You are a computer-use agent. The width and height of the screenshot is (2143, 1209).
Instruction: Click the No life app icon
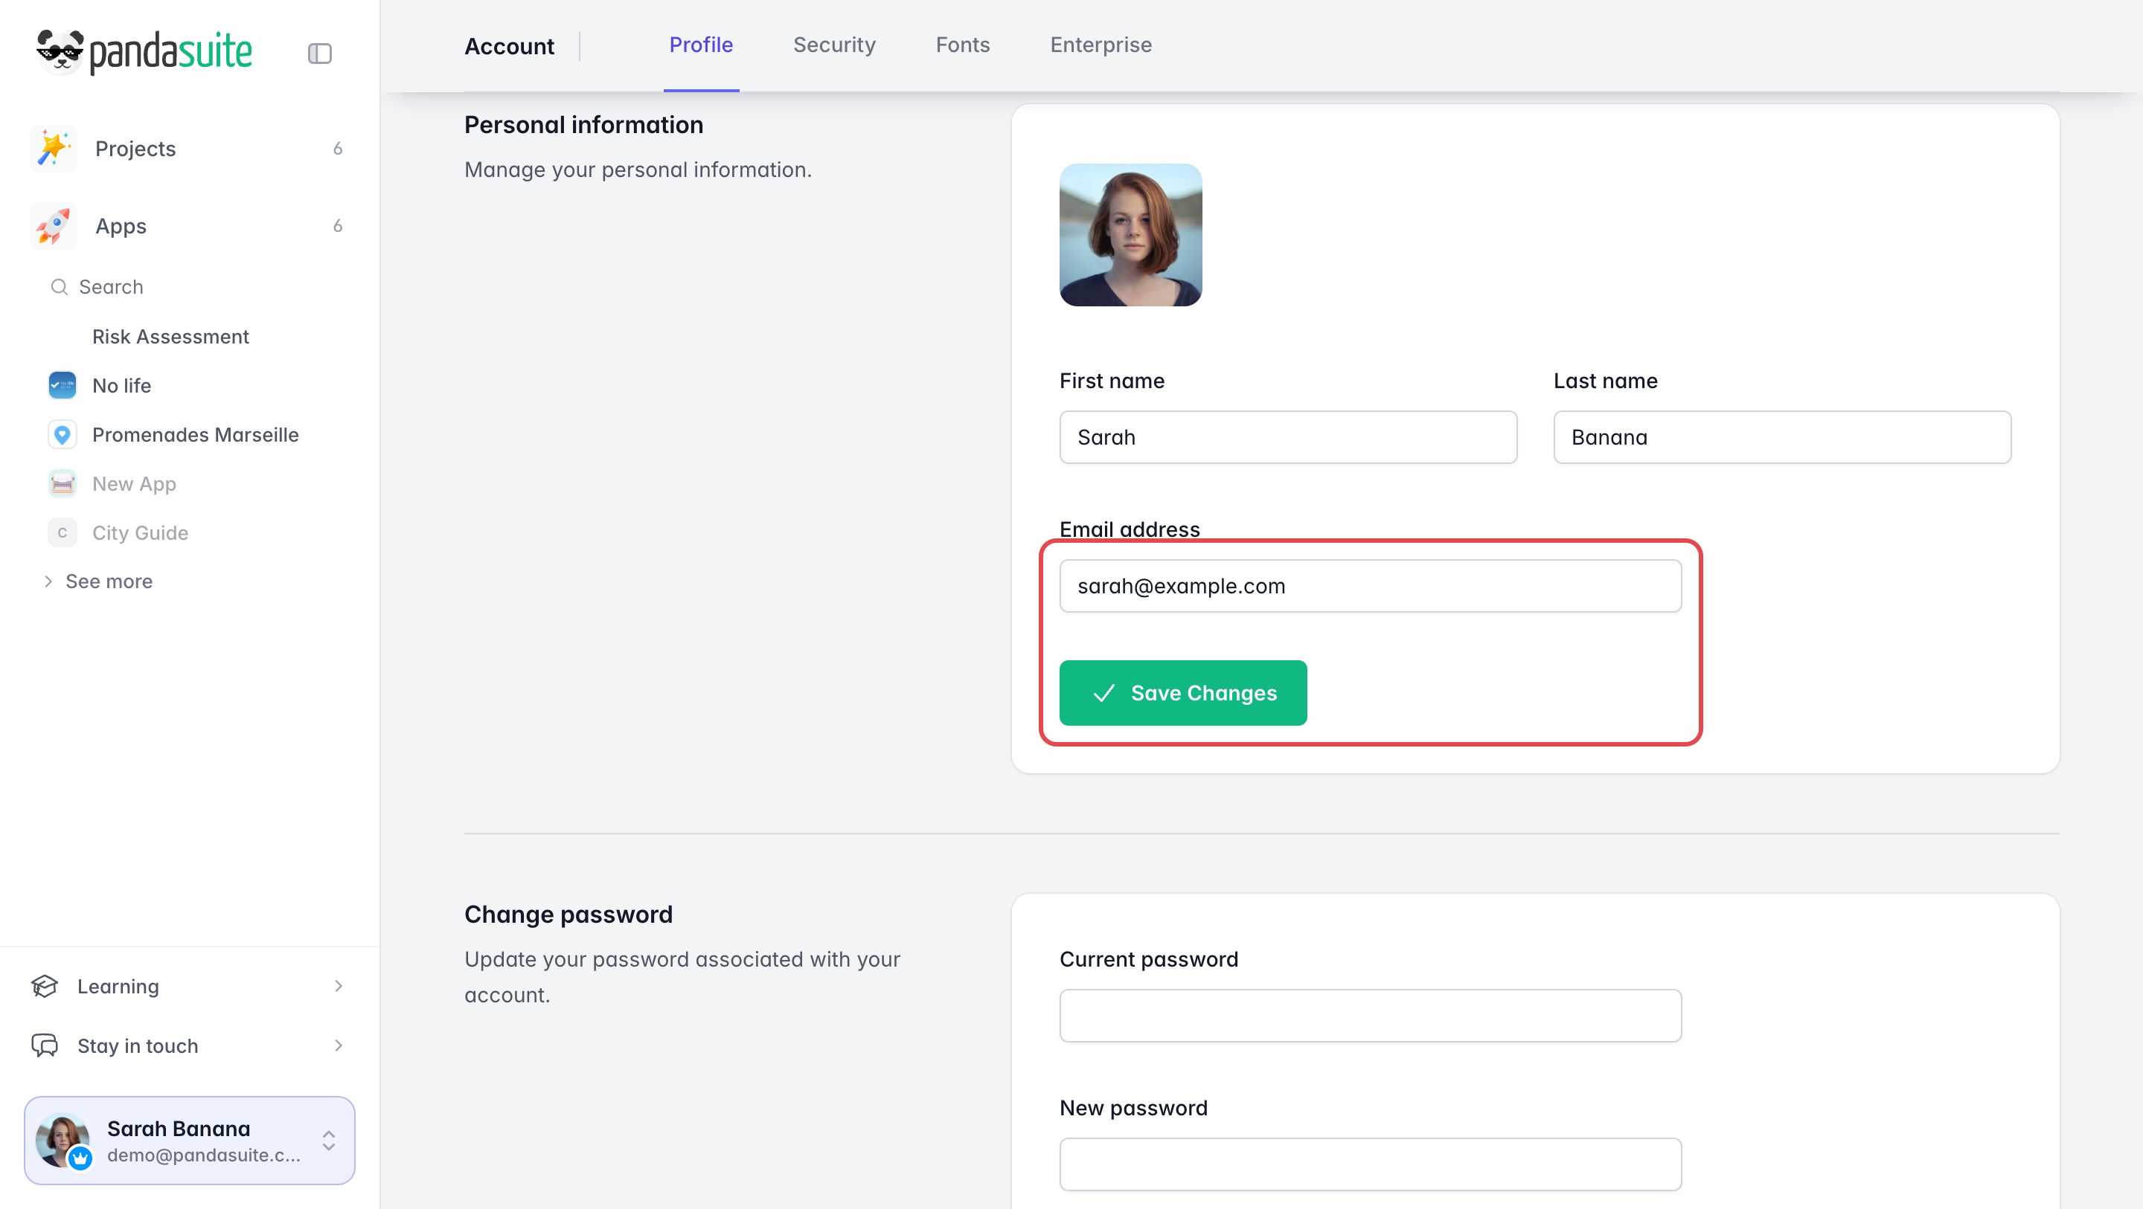tap(63, 385)
